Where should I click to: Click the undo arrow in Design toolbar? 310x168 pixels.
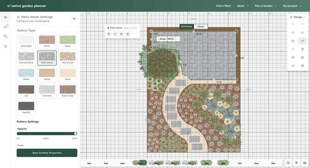293,24
